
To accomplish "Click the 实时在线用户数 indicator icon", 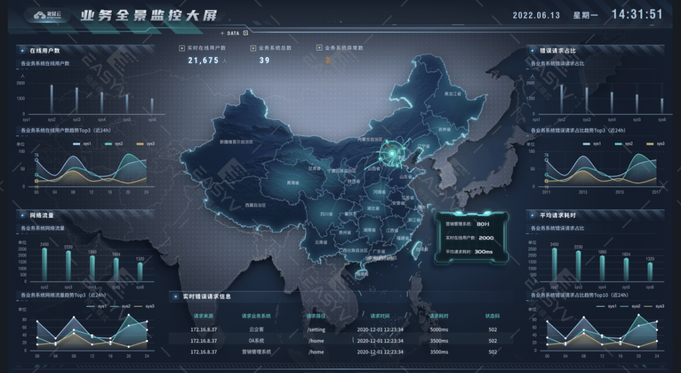I will [x=182, y=48].
